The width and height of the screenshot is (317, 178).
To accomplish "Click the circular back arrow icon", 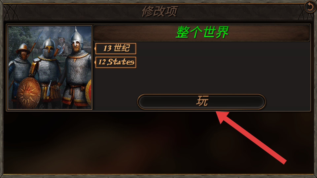I will point(310,7).
